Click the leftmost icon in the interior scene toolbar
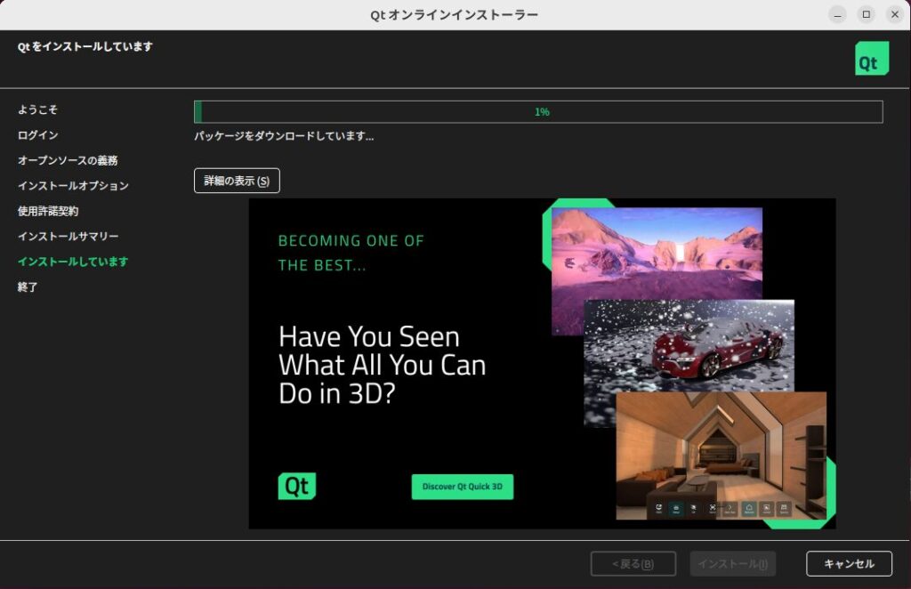This screenshot has width=911, height=589. click(x=658, y=509)
